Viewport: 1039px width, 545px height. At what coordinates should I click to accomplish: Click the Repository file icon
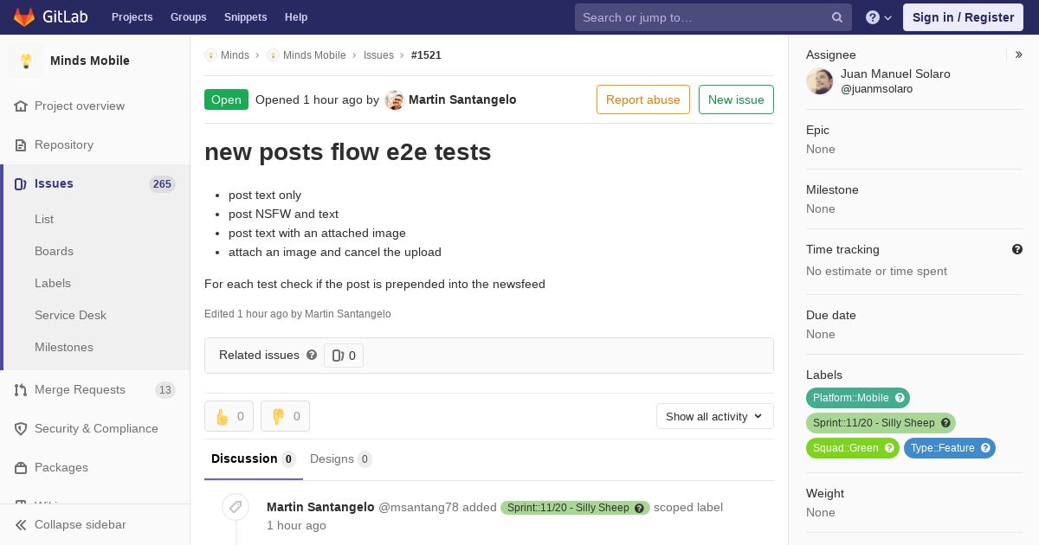(x=21, y=144)
